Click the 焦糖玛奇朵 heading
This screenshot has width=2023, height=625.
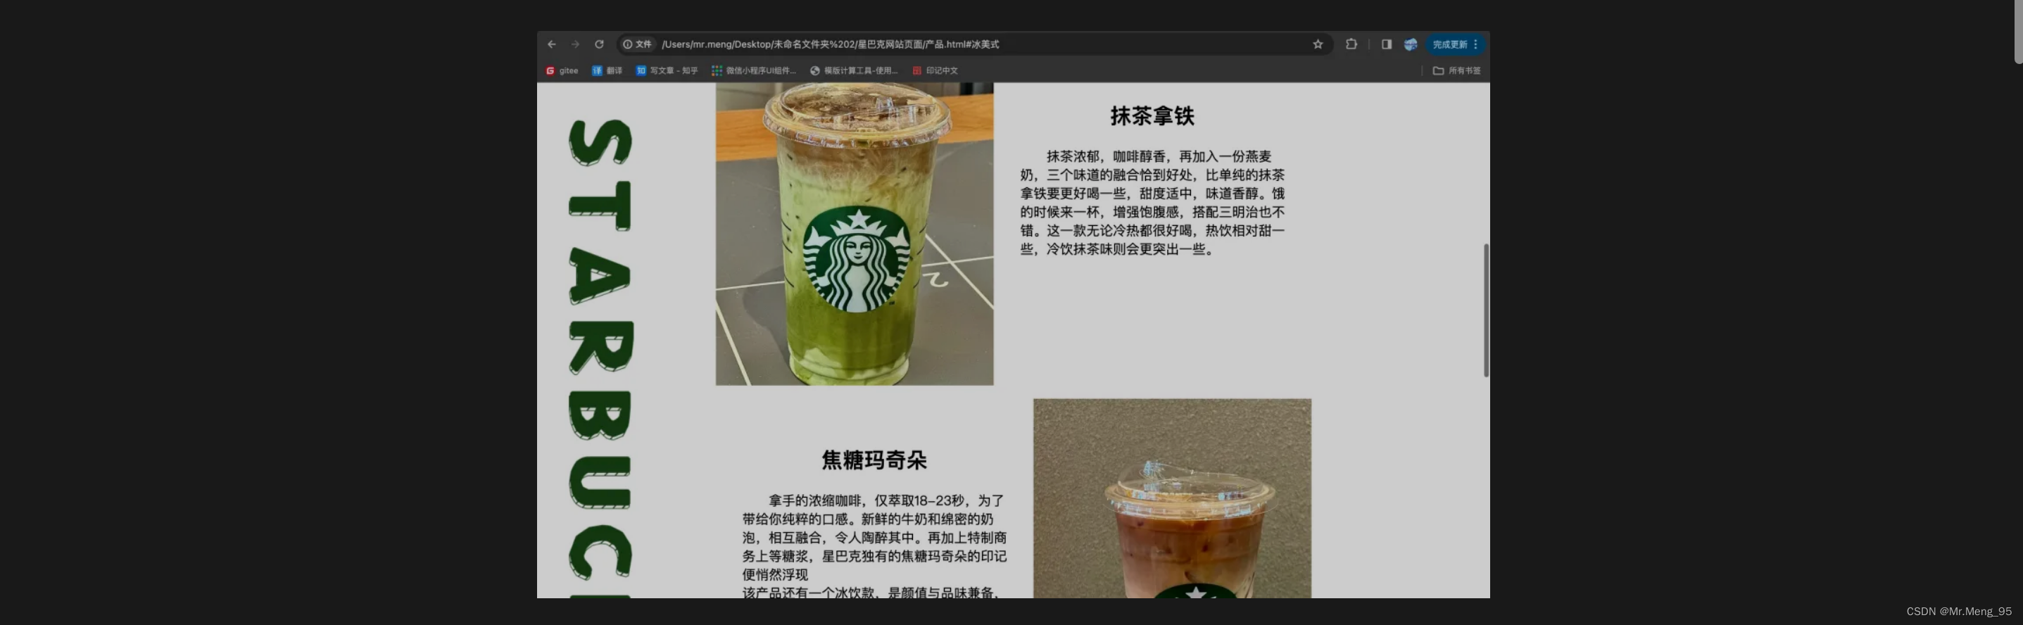tap(874, 460)
